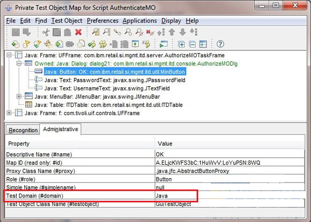
Task: Collapse the AuthorizeMOTaskFrame tree node
Action: [x=9, y=55]
